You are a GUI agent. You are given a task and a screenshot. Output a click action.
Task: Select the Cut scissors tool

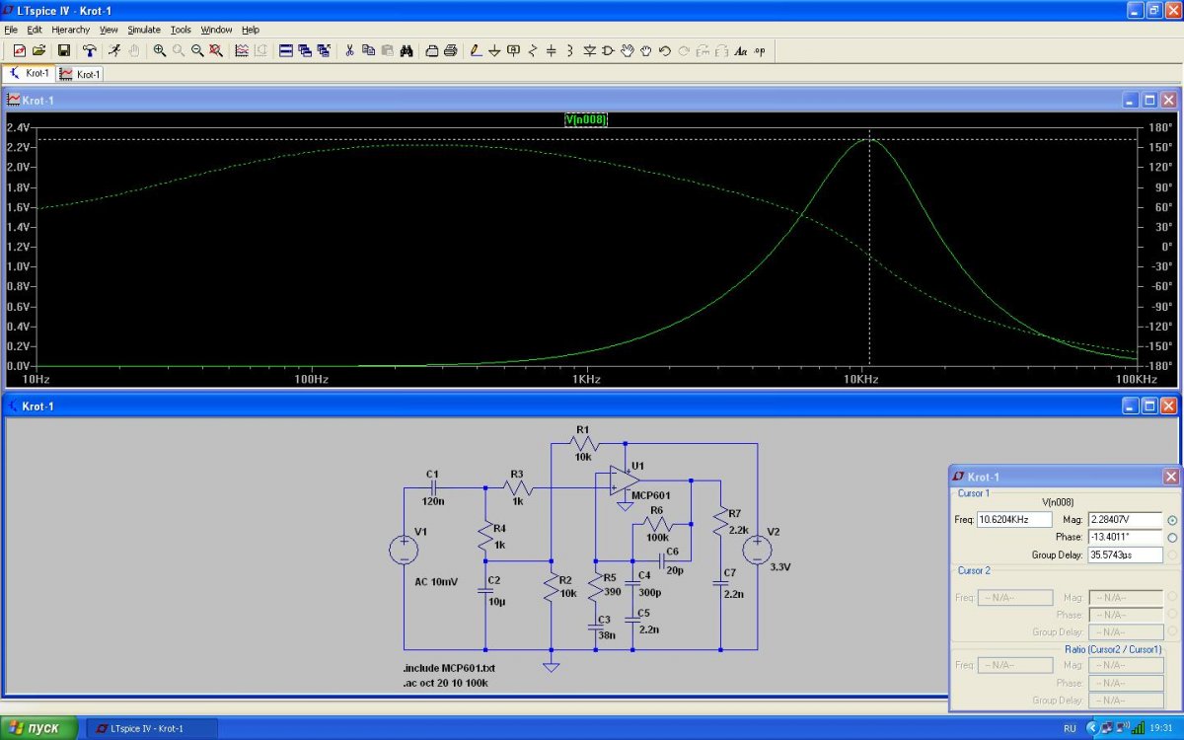349,50
